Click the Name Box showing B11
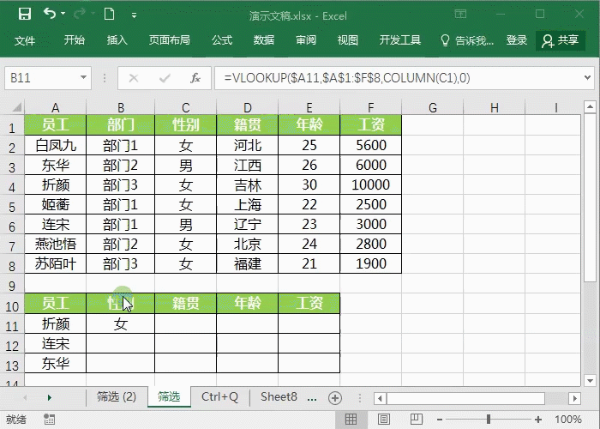The image size is (600, 429). pos(42,78)
